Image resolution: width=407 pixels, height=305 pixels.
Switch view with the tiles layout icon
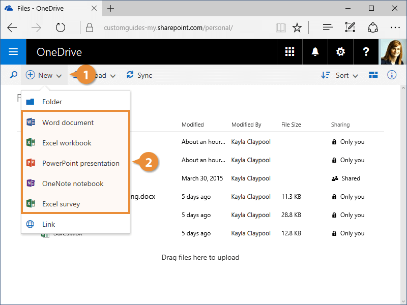click(x=373, y=75)
